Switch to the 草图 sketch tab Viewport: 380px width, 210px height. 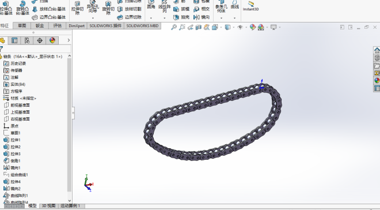(x=22, y=26)
